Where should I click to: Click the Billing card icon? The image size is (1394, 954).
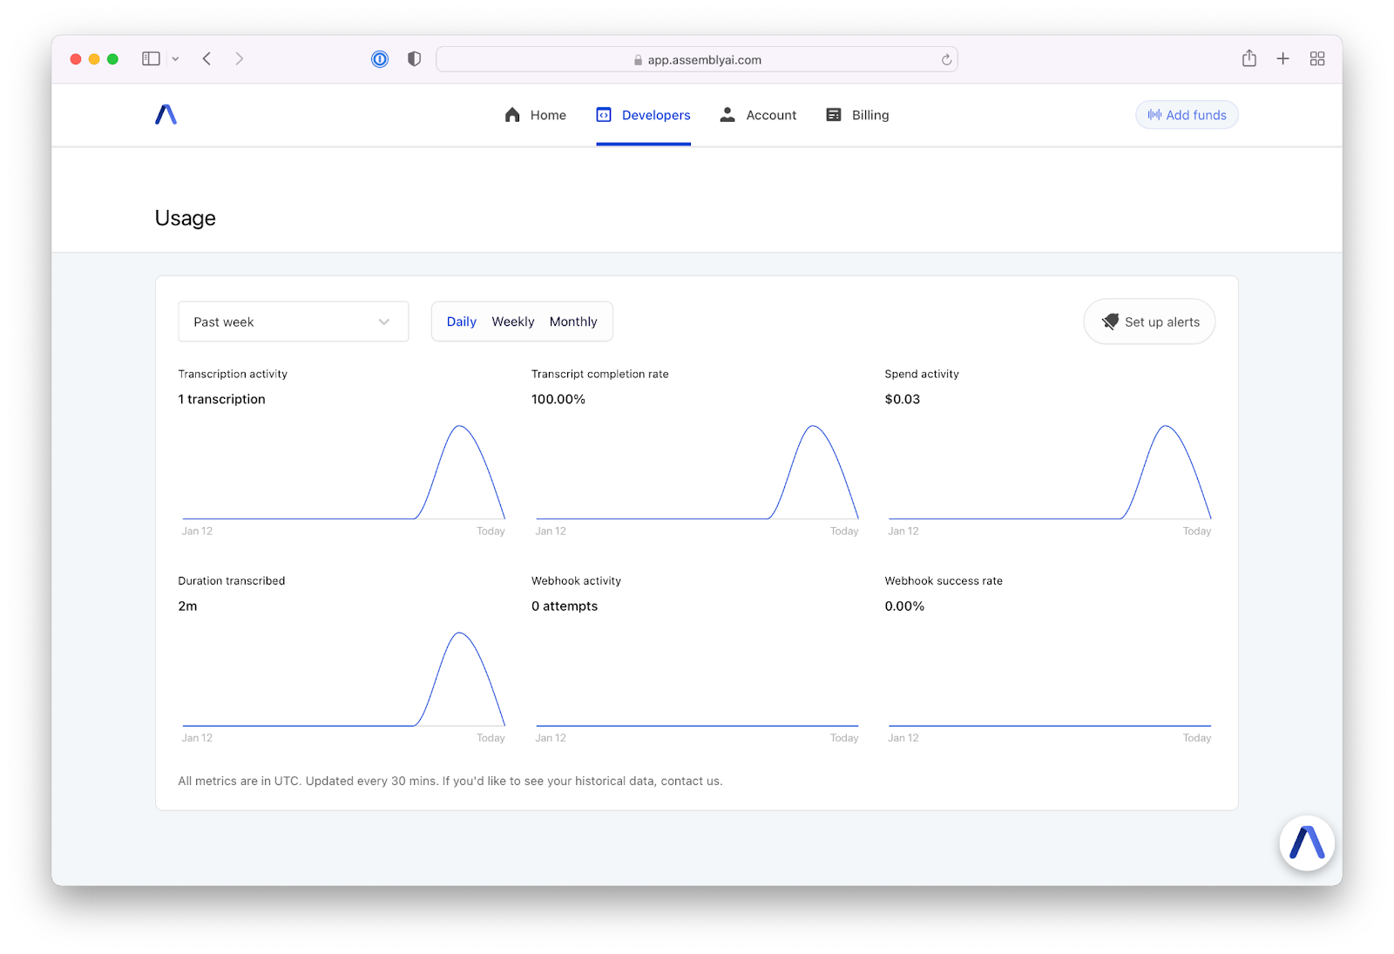click(x=834, y=114)
